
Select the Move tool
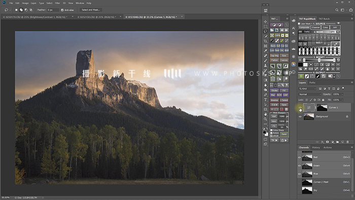click(265, 22)
